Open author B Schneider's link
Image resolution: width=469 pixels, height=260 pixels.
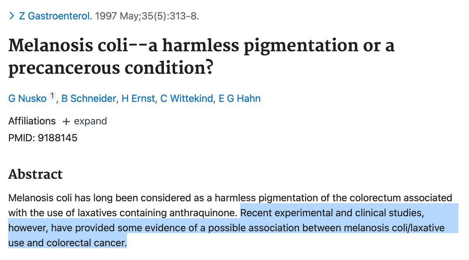click(x=89, y=99)
